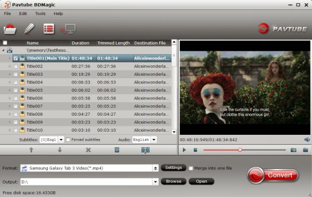Select Title009 duration 00:03:23
This screenshot has width=312, height=197.
81,122
